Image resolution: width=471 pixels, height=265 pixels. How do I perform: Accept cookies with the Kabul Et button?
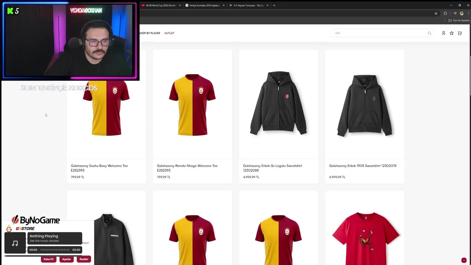point(49,259)
